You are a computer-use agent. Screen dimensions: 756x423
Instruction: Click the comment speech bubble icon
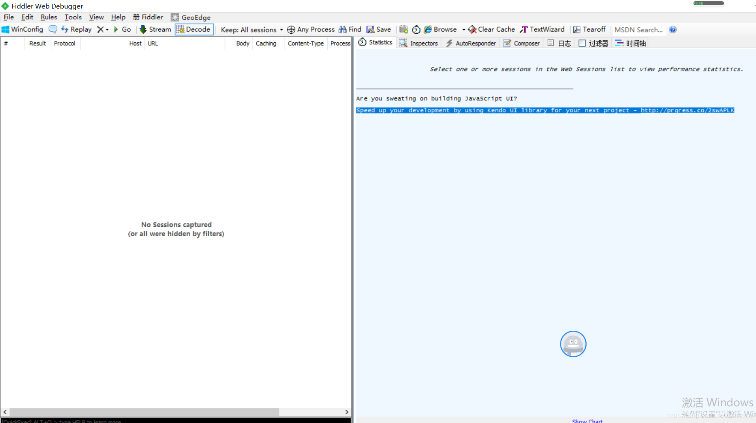[x=53, y=29]
